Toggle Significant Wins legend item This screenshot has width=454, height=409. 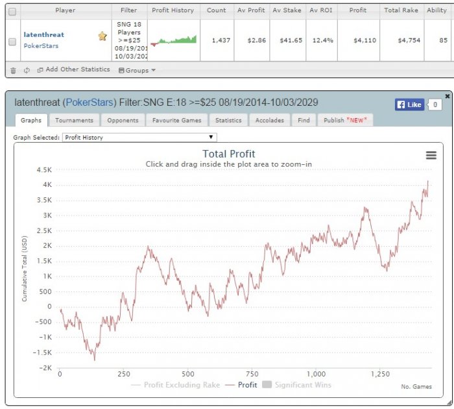point(296,385)
